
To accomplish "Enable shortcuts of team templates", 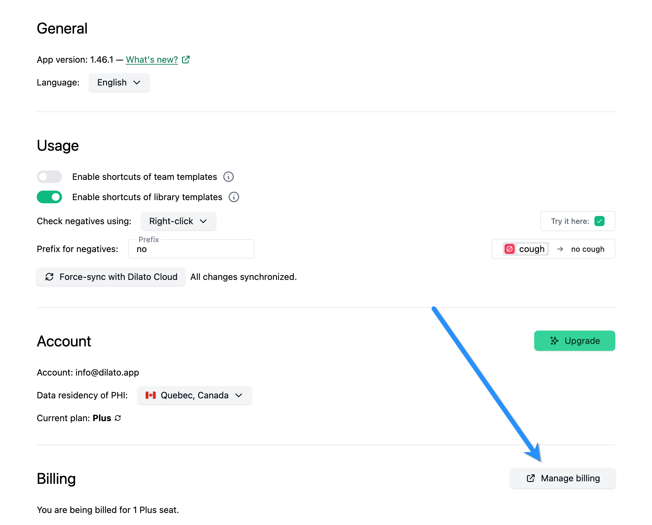I will pos(49,177).
